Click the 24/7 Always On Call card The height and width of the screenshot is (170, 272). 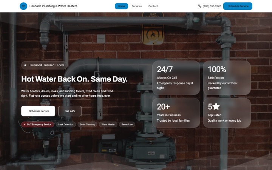[x=176, y=78]
